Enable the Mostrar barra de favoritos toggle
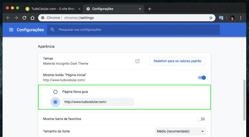The height and width of the screenshot is (137, 249). [201, 119]
